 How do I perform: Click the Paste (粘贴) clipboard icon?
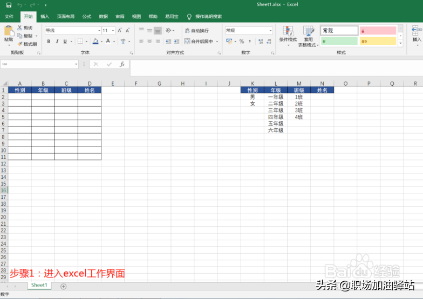(9, 31)
